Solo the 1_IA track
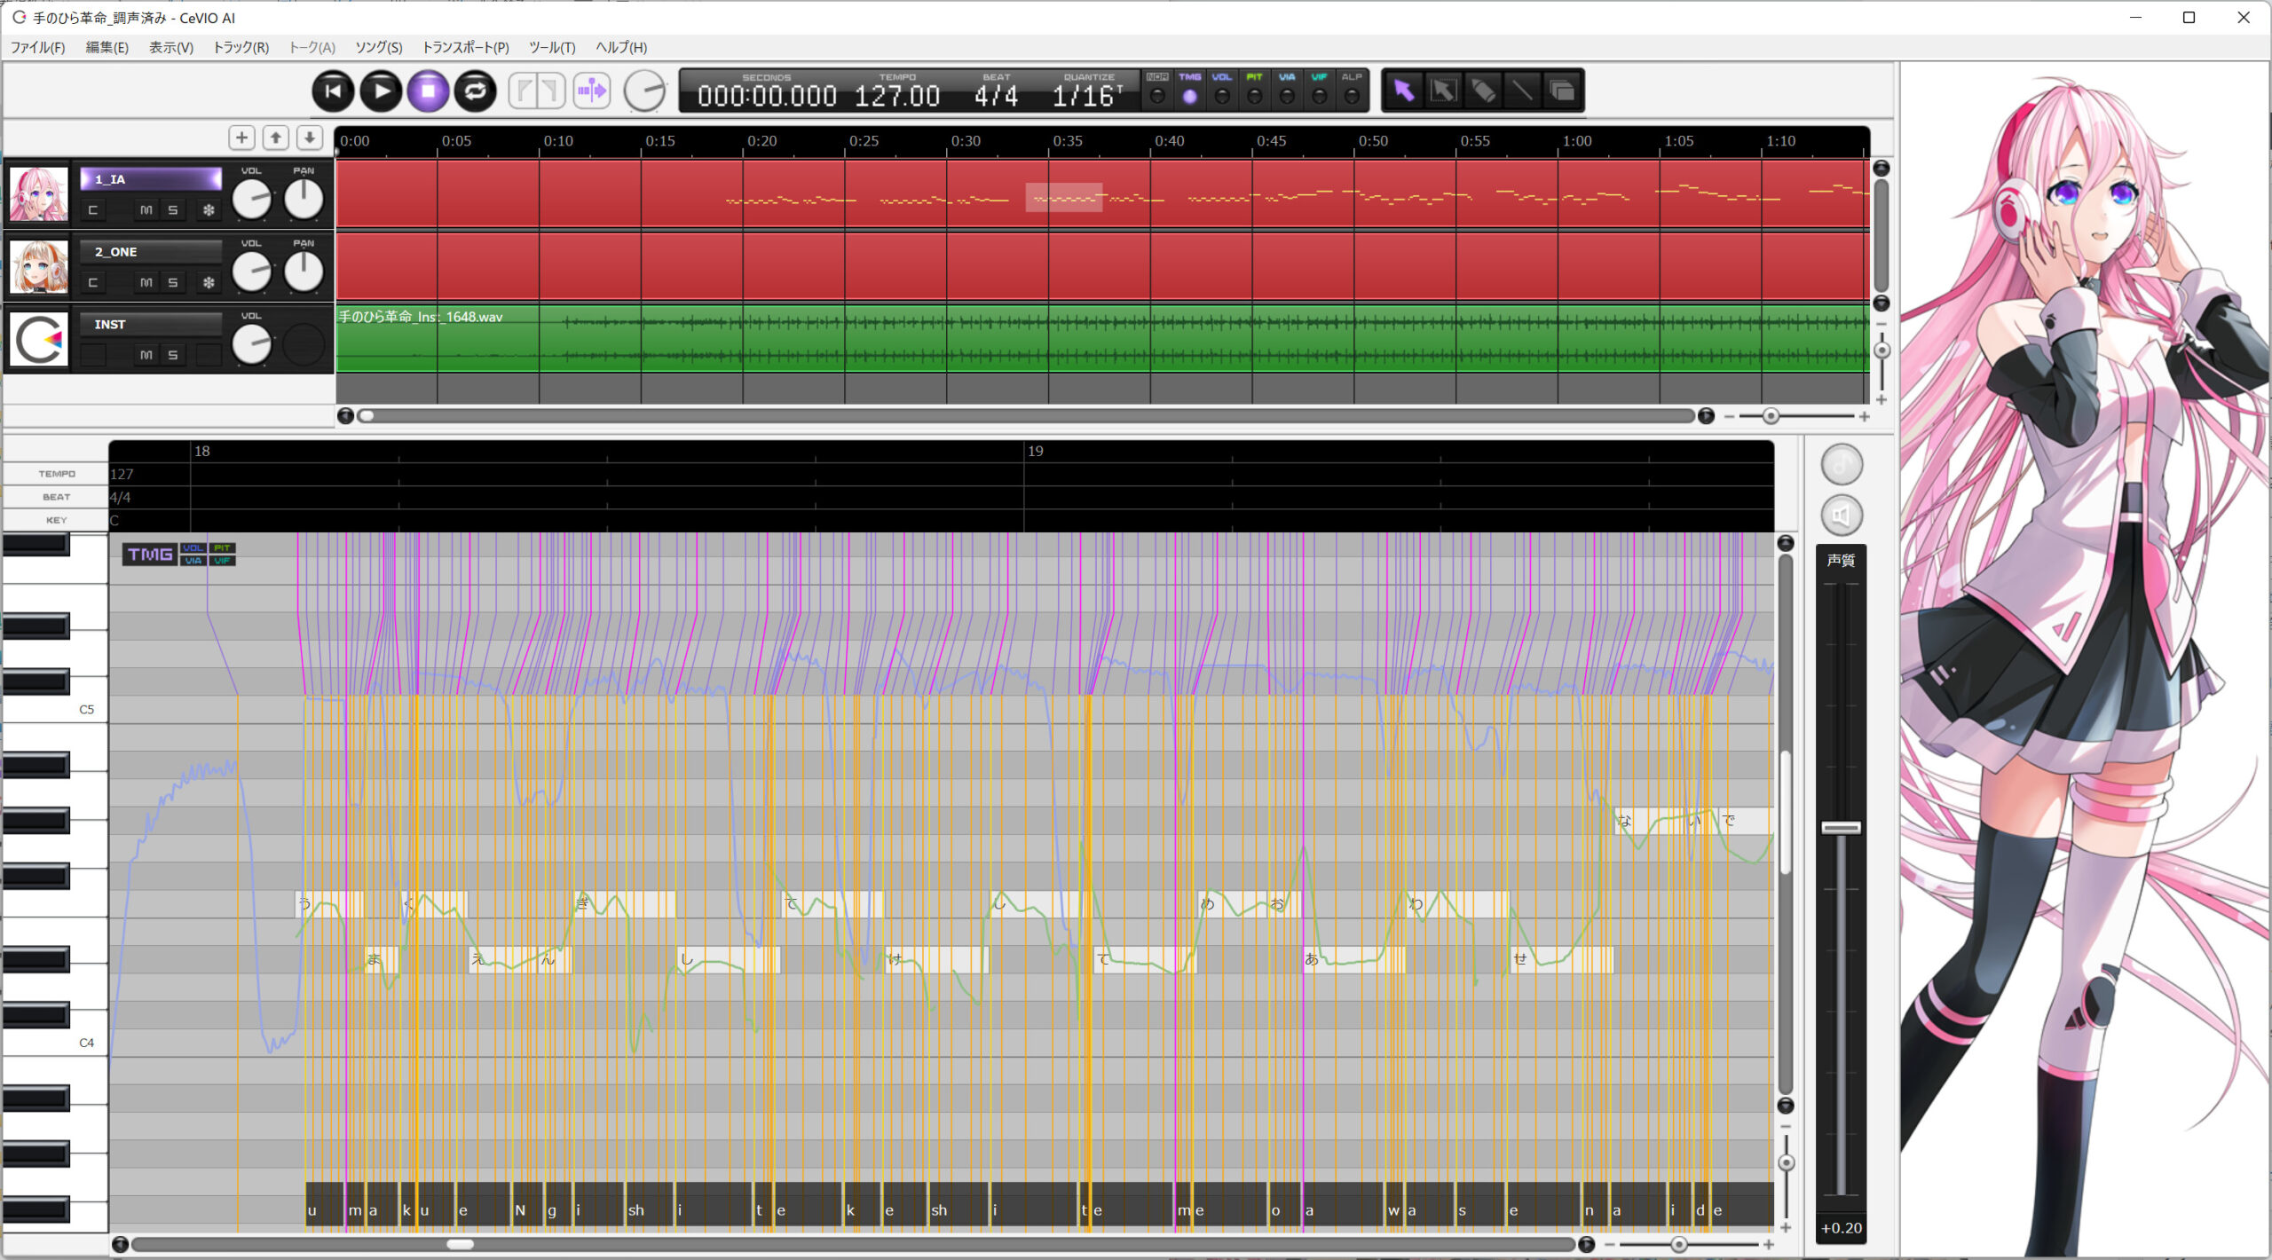Screen dimensions: 2272x1260 pyautogui.click(x=173, y=210)
